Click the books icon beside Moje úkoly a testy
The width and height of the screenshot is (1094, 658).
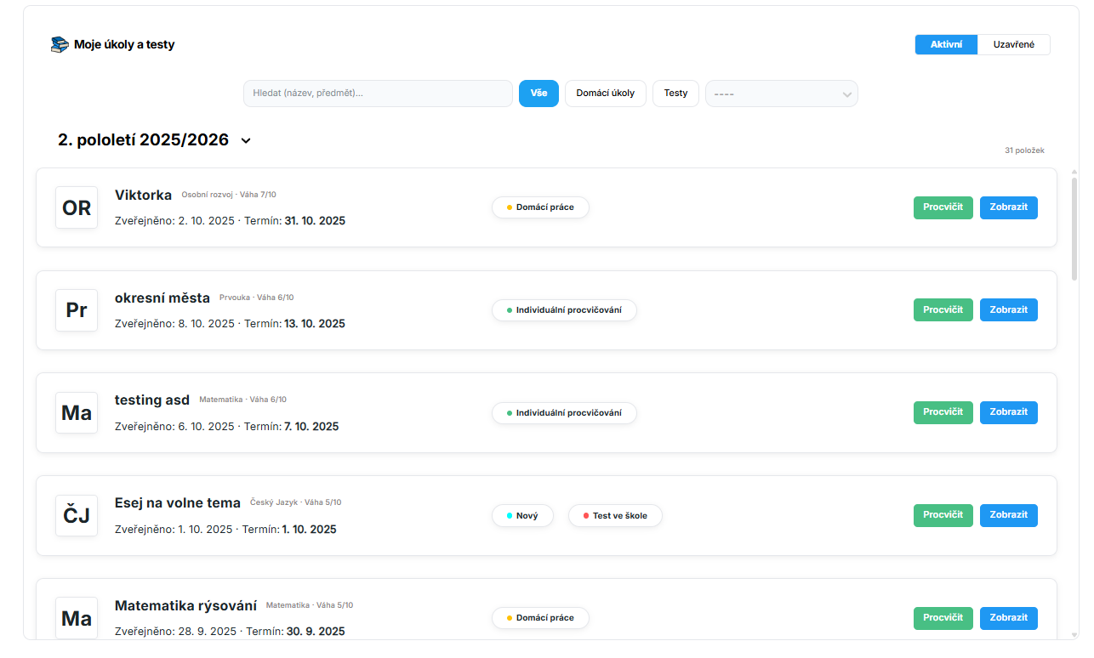pyautogui.click(x=60, y=45)
